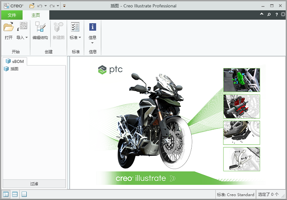287x200 pixels.
Task: Open command search magnifier icon
Action: point(269,14)
